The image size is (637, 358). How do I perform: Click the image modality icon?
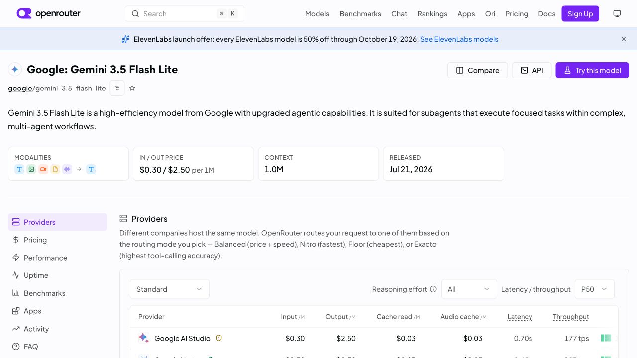pos(31,169)
